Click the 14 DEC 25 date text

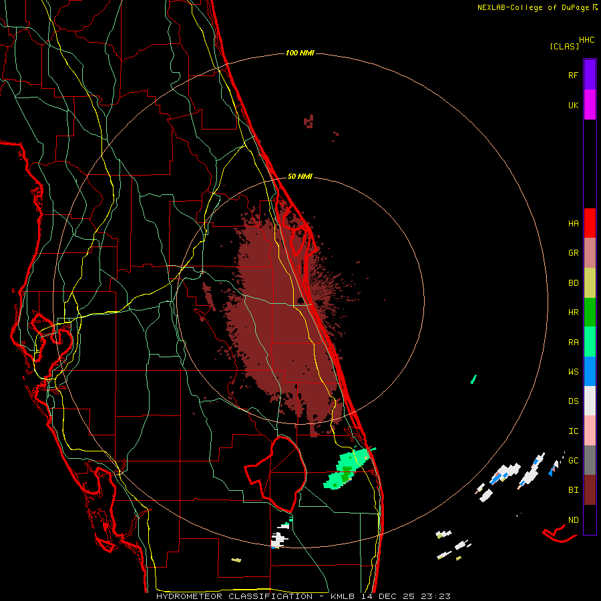coord(389,596)
